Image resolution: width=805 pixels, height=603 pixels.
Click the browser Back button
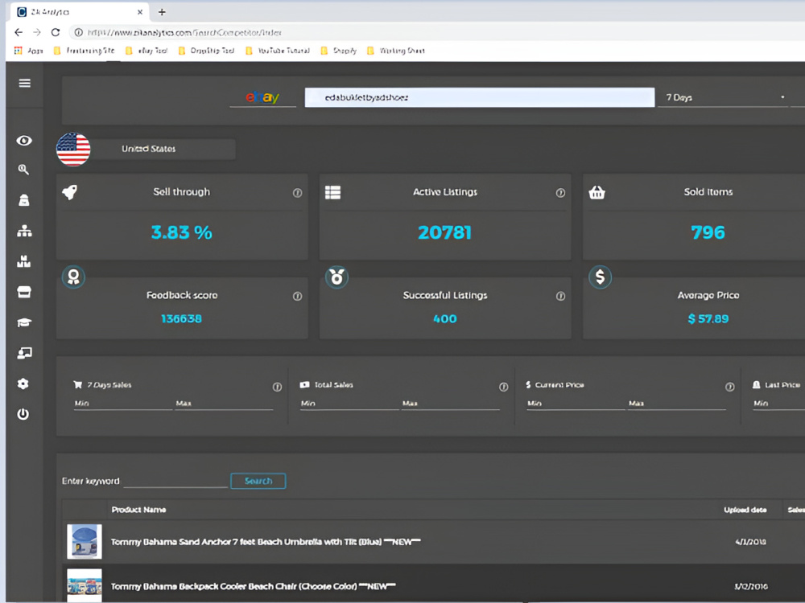click(x=19, y=32)
